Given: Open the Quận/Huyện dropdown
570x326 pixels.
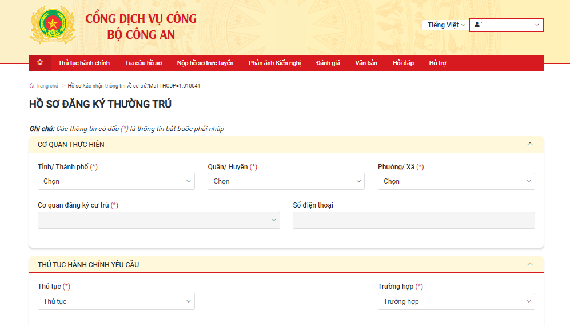Looking at the screenshot, I should (x=286, y=181).
